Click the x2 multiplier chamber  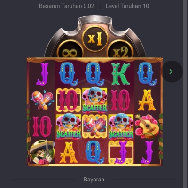point(120,49)
